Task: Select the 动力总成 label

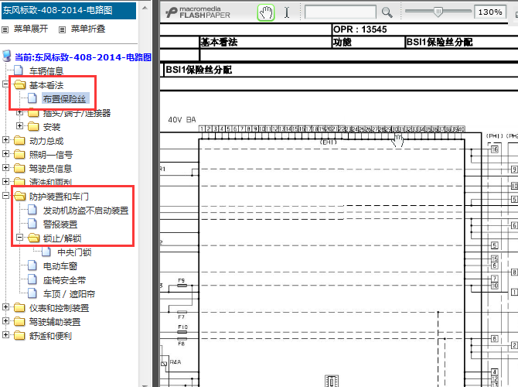Action: [x=46, y=141]
